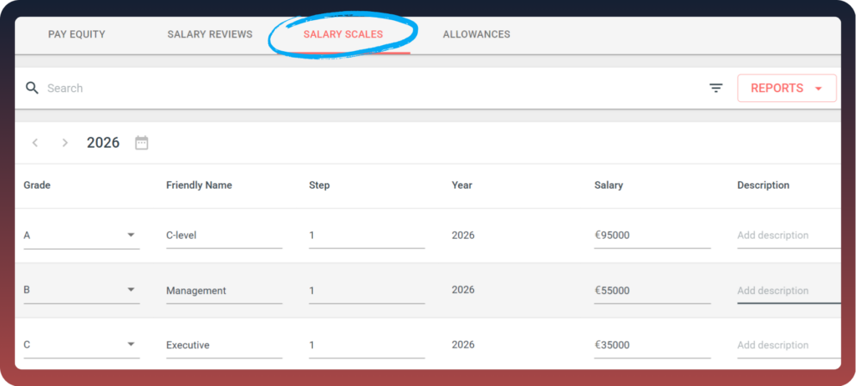Click the 2026 year cell in Executive row
This screenshot has height=386, width=856.
pos(463,344)
